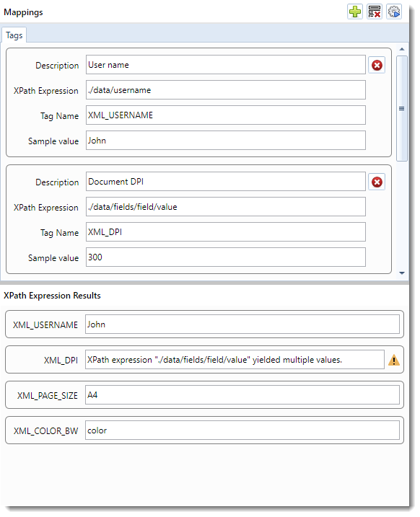Viewport: 420px width, 517px height.
Task: Click the XML_PAGE_SIZE label
Action: pos(48,395)
